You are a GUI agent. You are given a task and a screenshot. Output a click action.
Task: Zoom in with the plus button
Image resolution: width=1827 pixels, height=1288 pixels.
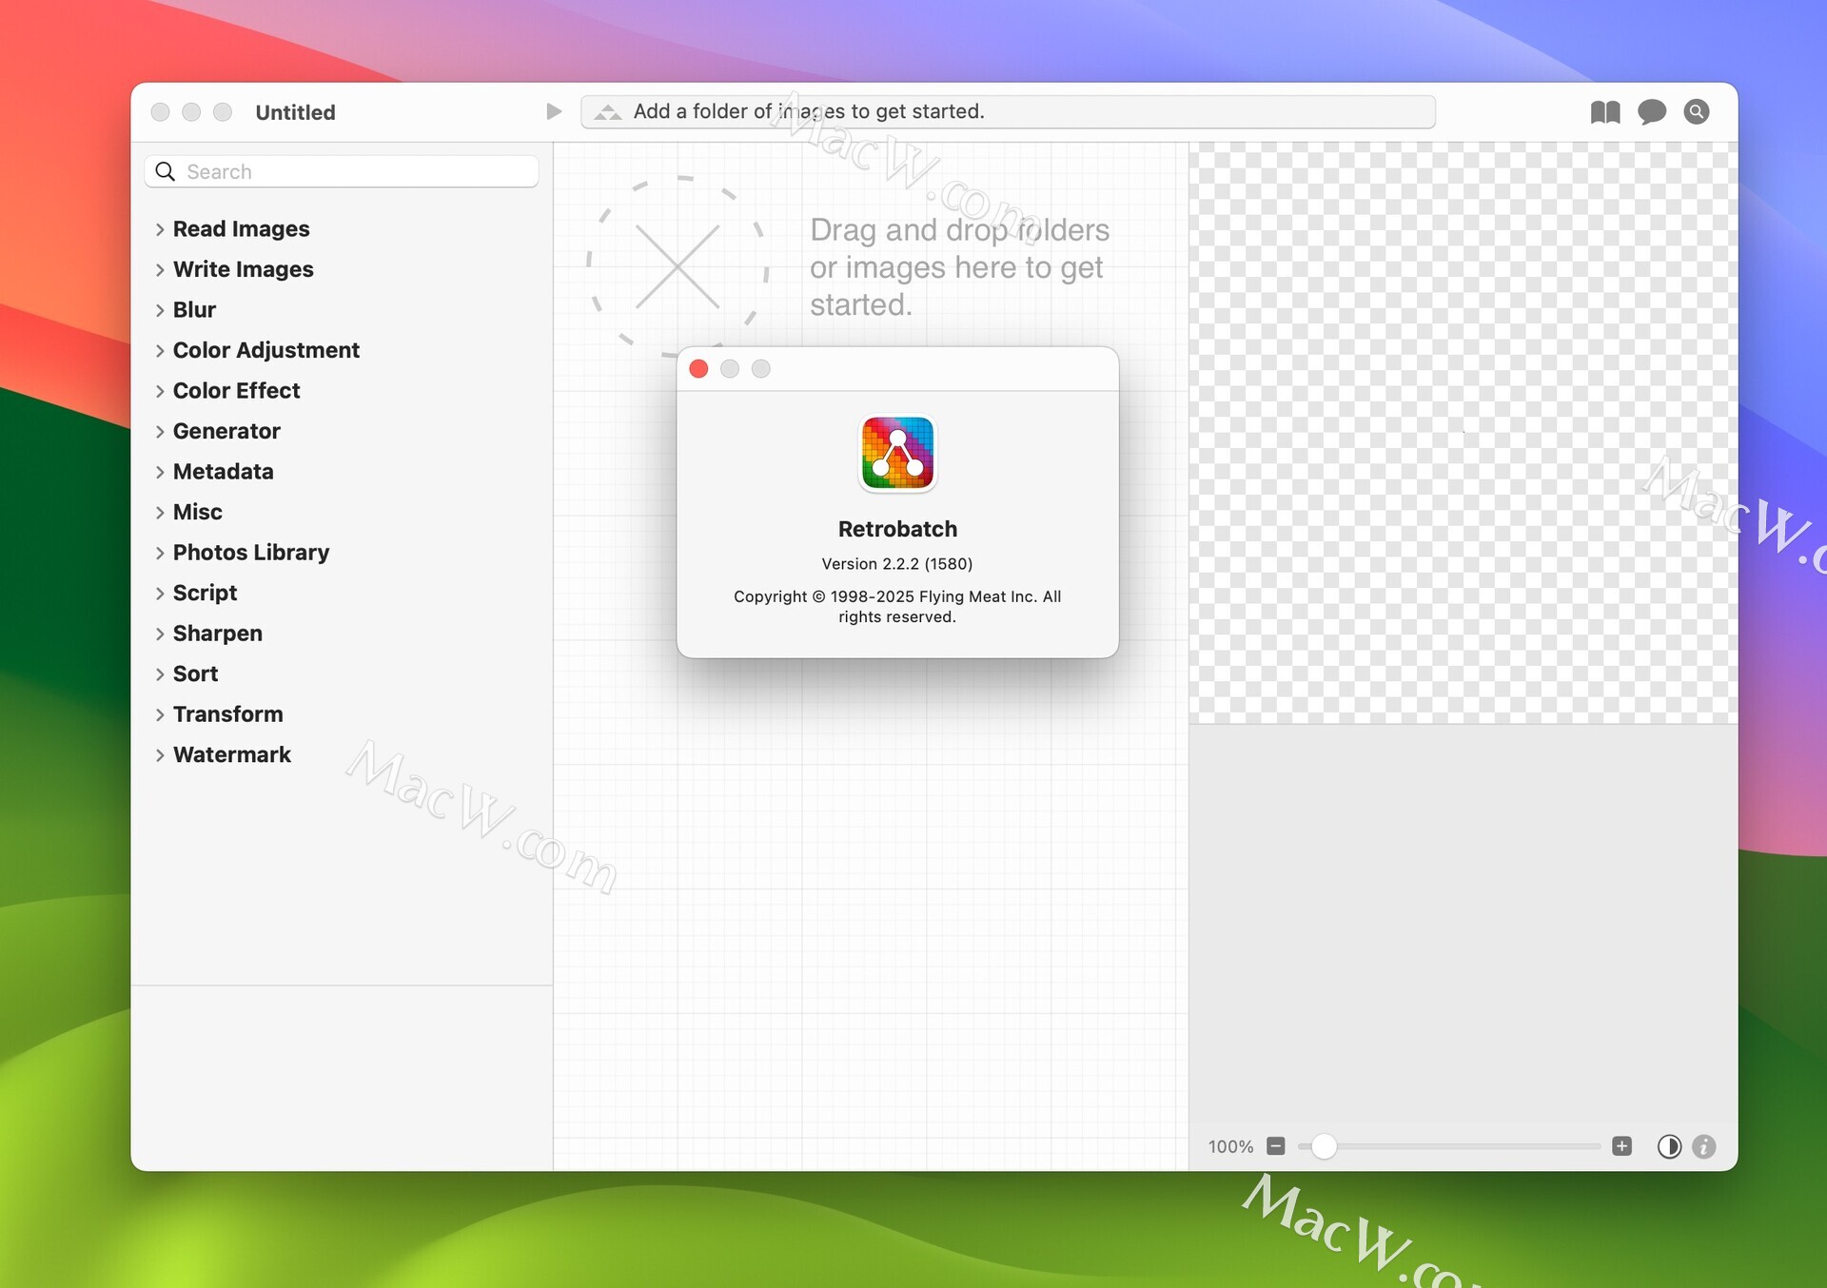pyautogui.click(x=1622, y=1146)
